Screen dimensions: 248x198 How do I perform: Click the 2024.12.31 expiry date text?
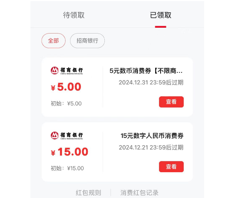coord(151,82)
